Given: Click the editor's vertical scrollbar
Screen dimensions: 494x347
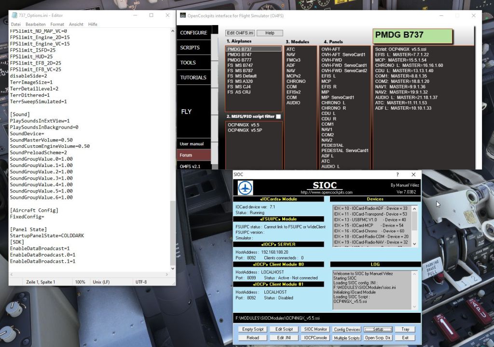Looking at the screenshot, I should click(x=173, y=144).
